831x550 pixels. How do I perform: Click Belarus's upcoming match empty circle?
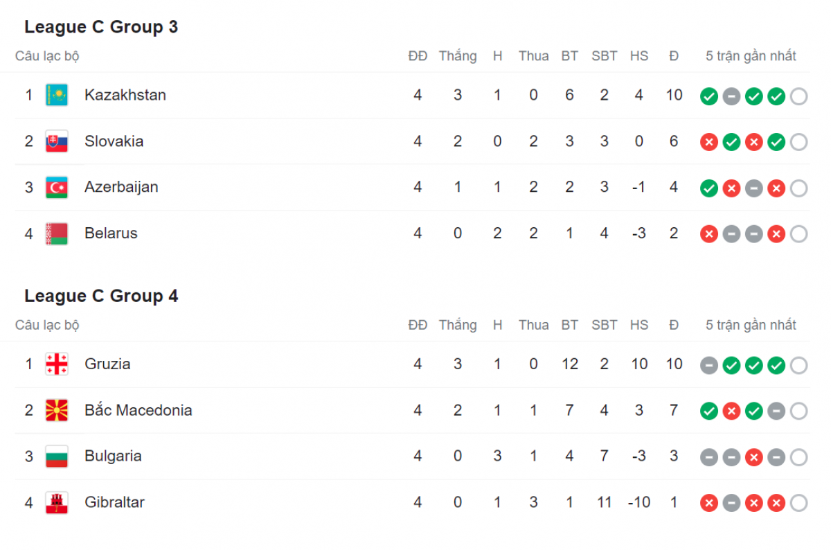[798, 234]
